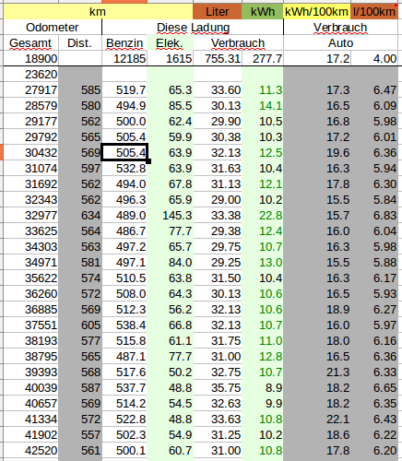Select kWh/100km value 22.1
The height and width of the screenshot is (461, 402).
coord(317,420)
